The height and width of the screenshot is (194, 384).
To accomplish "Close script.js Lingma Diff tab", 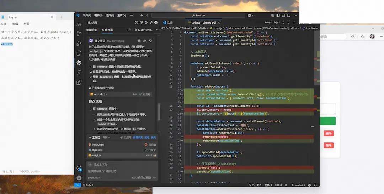I will point(219,22).
